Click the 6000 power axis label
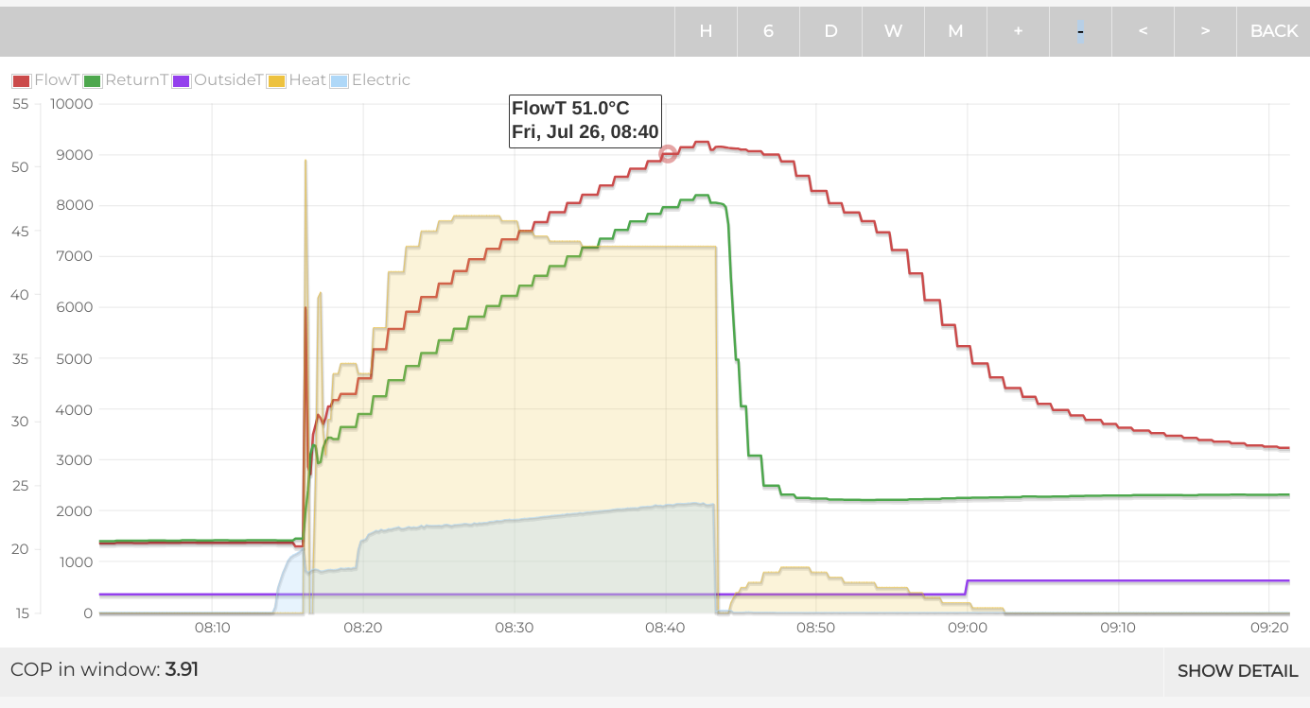Screen dimensions: 1310x708 (75, 308)
